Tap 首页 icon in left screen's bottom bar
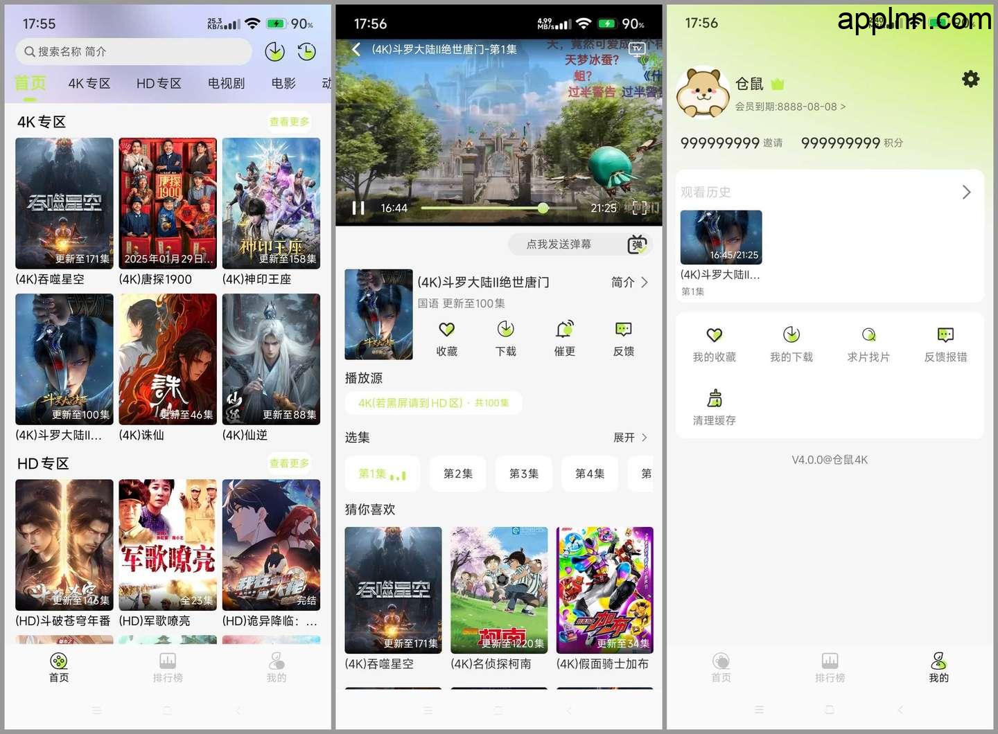This screenshot has height=734, width=998. (59, 661)
